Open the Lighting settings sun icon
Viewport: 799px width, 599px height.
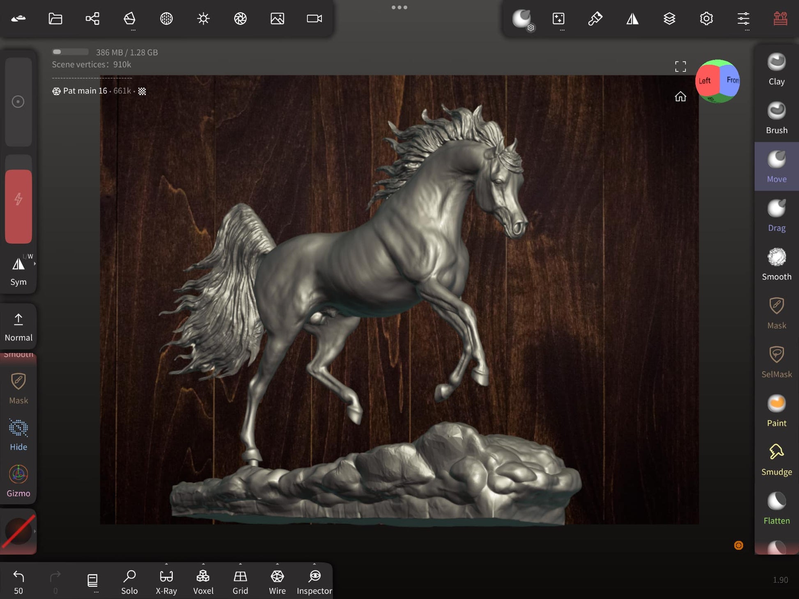[x=203, y=18]
